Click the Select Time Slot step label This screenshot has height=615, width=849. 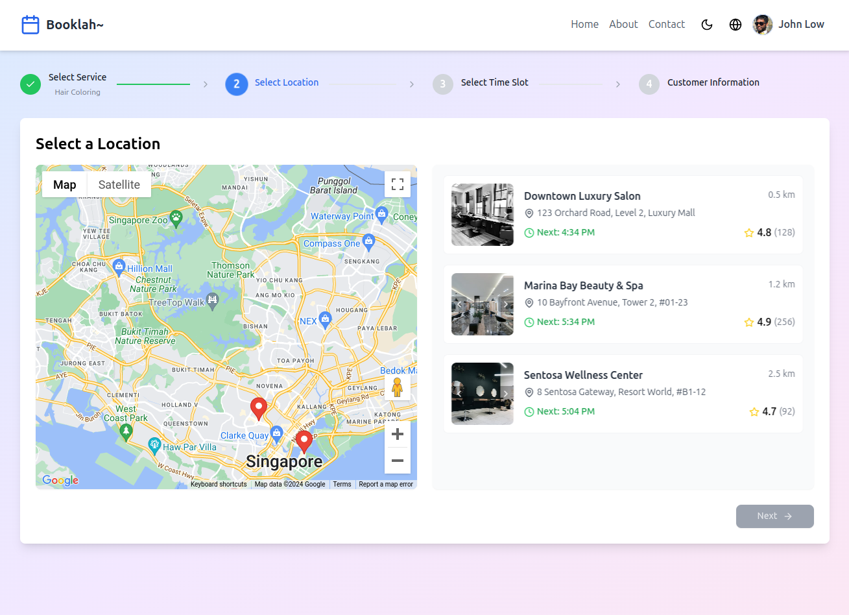click(495, 82)
